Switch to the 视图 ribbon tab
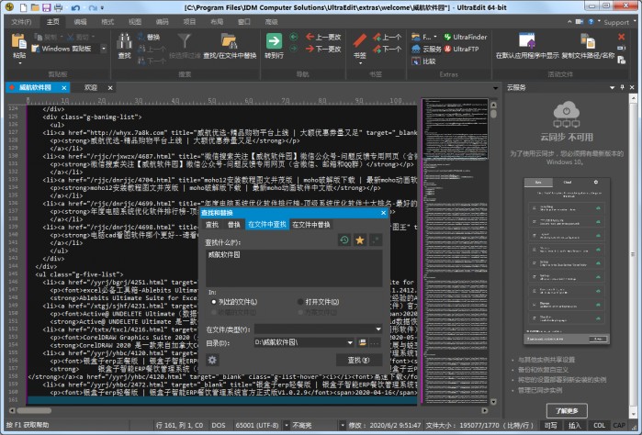 135,22
